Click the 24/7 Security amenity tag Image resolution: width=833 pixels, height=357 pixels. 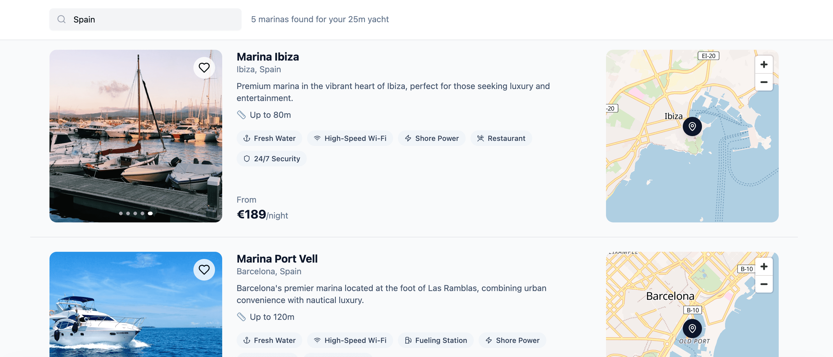click(271, 159)
